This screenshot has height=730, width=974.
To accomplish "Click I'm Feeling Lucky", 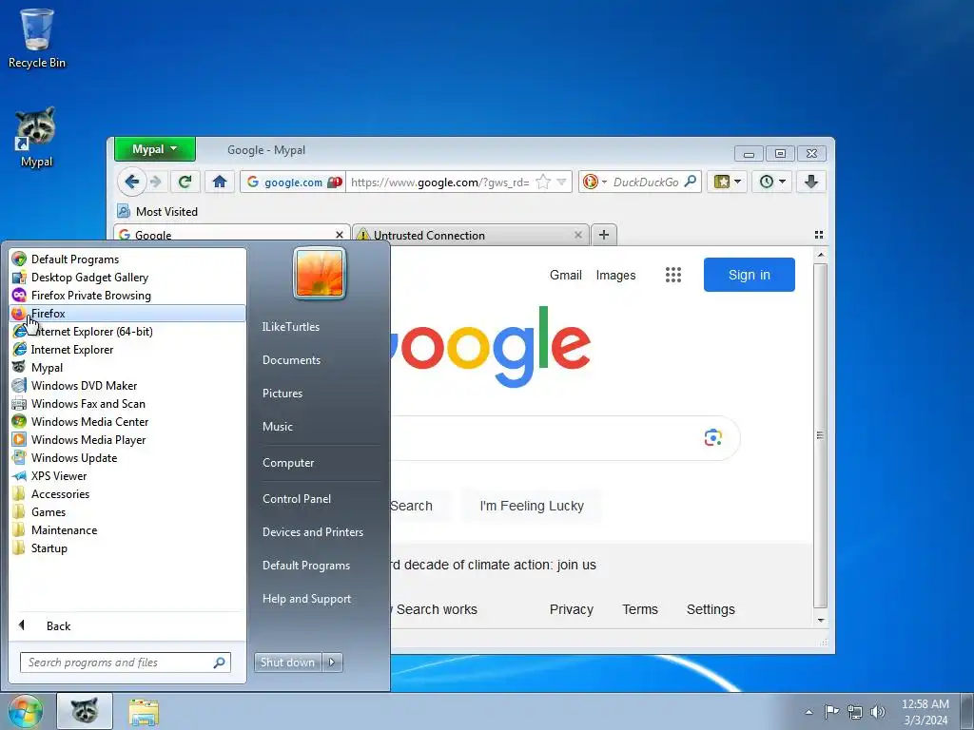I will [532, 506].
